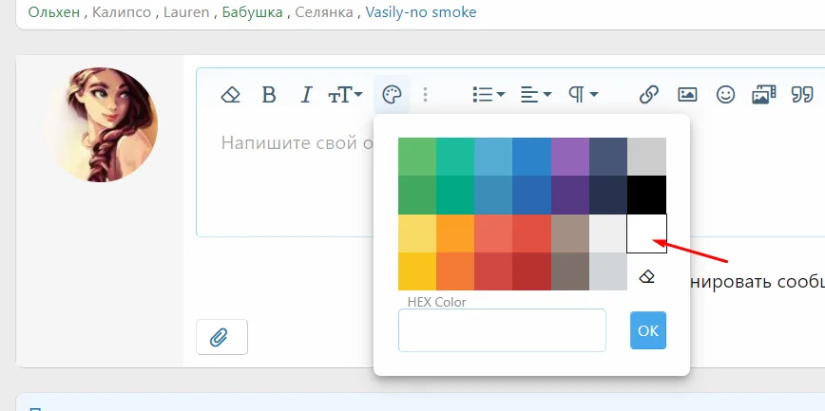Remove color with palette eraser icon
Viewport: 825px width, 411px height.
tap(646, 276)
